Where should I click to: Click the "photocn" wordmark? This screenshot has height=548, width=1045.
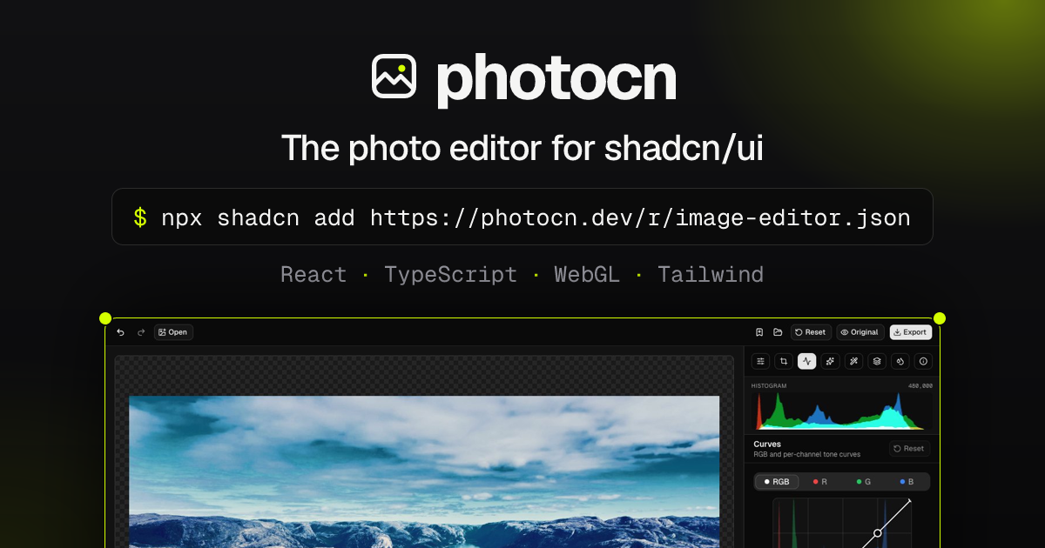tap(556, 78)
